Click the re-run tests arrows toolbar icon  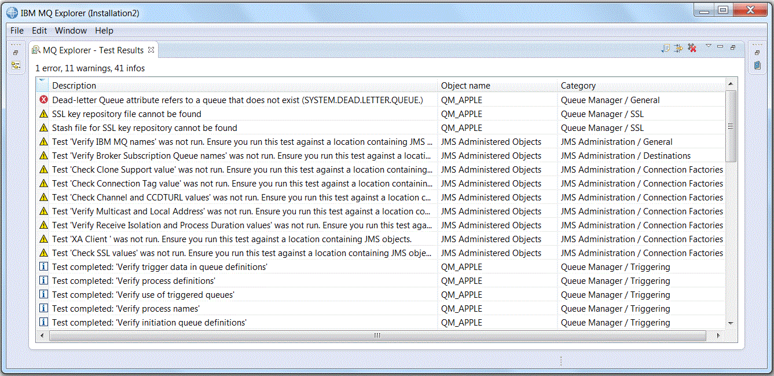(x=678, y=49)
